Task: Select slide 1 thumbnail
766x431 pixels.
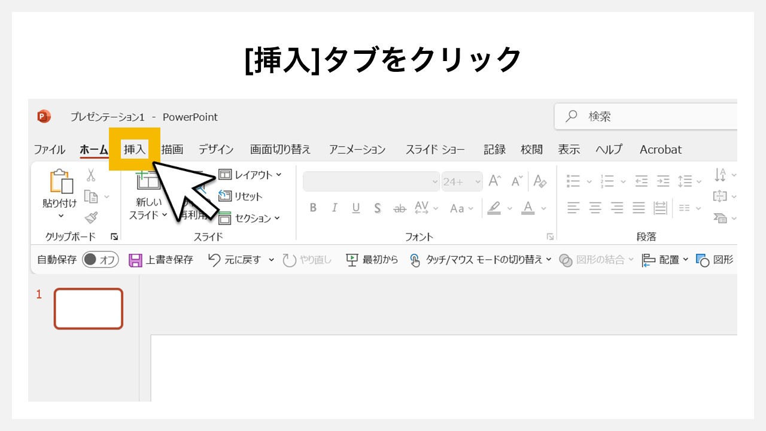Action: [x=88, y=308]
